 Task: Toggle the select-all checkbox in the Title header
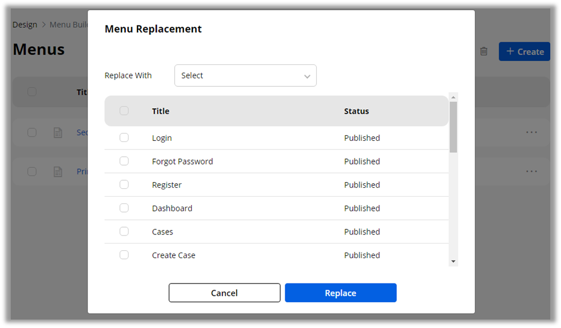click(124, 111)
